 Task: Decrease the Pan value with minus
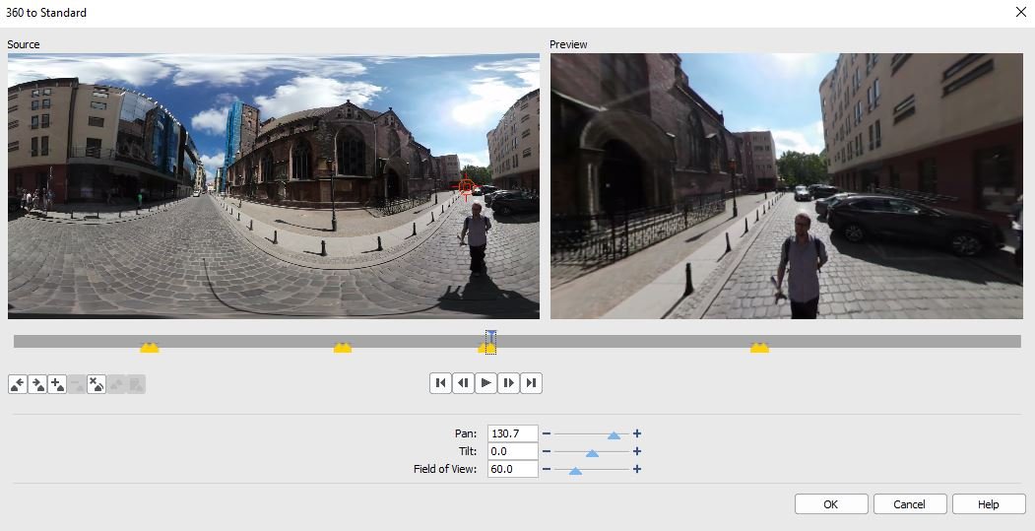(x=547, y=433)
